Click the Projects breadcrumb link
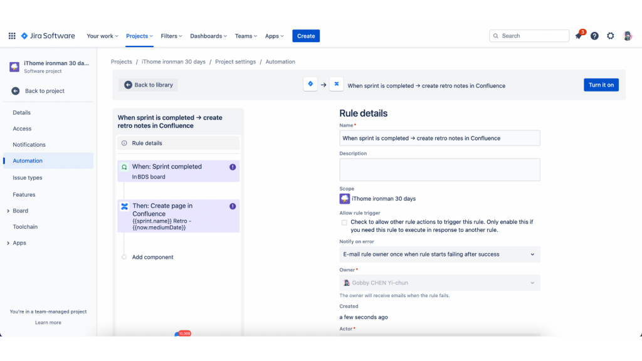Screen dimensions: 642x361 click(x=121, y=62)
